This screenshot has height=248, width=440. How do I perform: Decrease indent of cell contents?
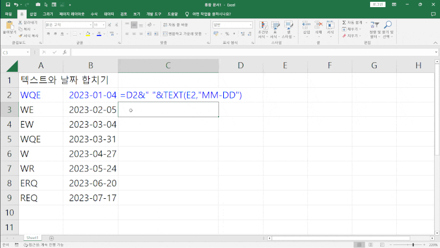click(149, 34)
